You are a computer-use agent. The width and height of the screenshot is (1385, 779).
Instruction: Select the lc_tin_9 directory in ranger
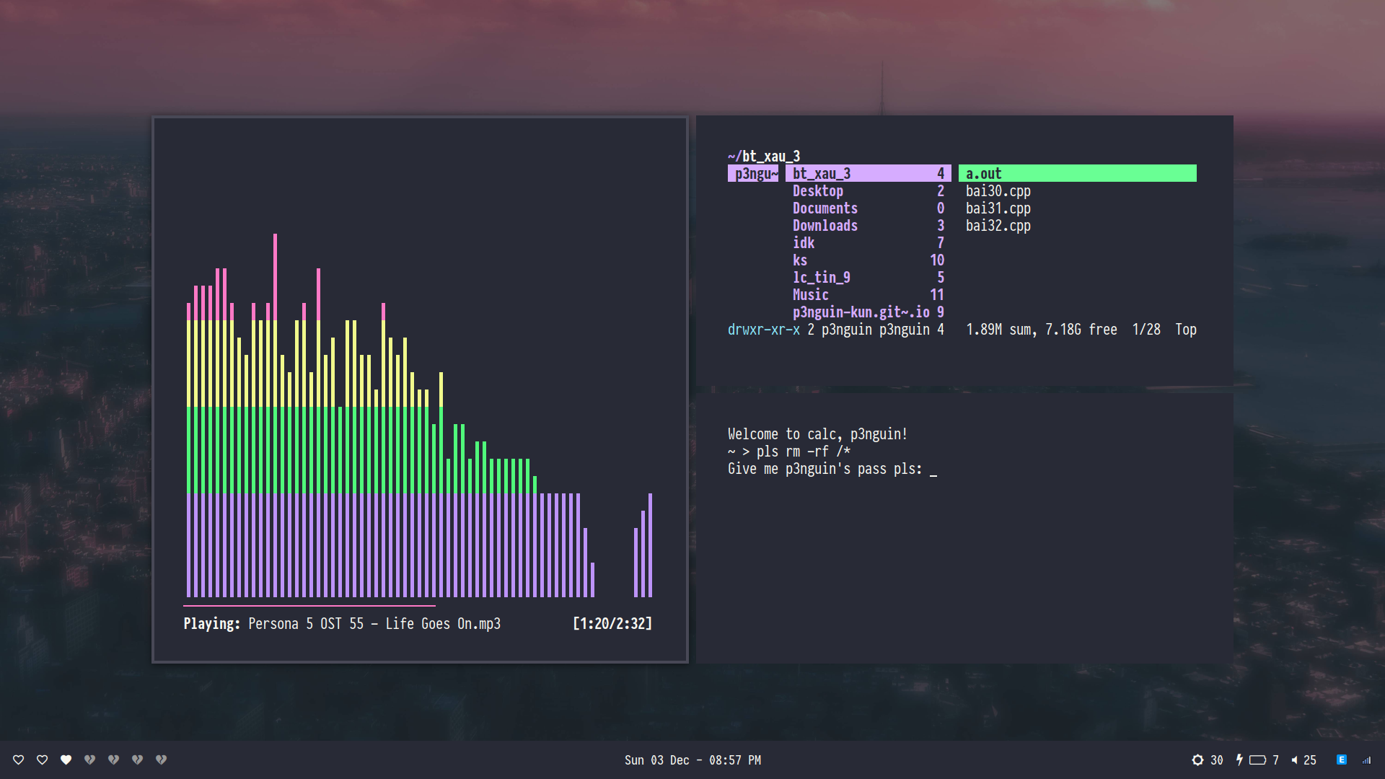[869, 277]
